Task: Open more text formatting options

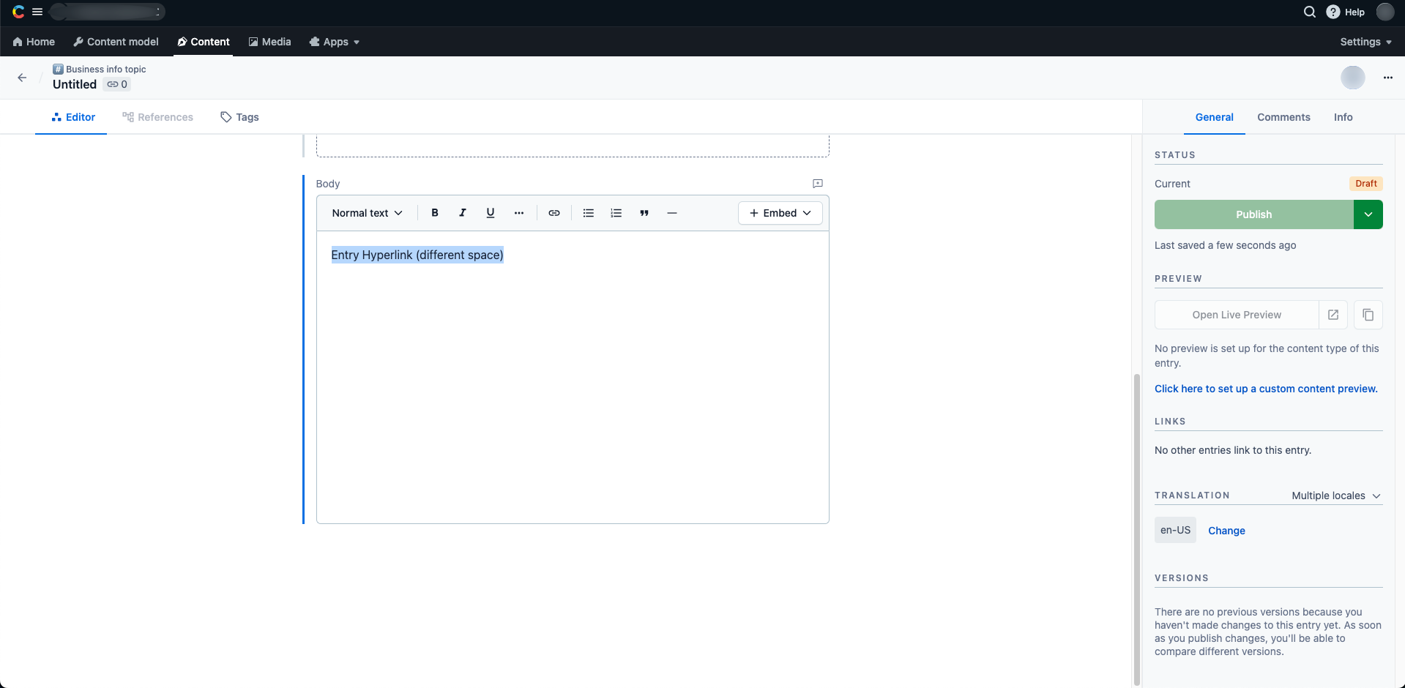Action: (519, 213)
